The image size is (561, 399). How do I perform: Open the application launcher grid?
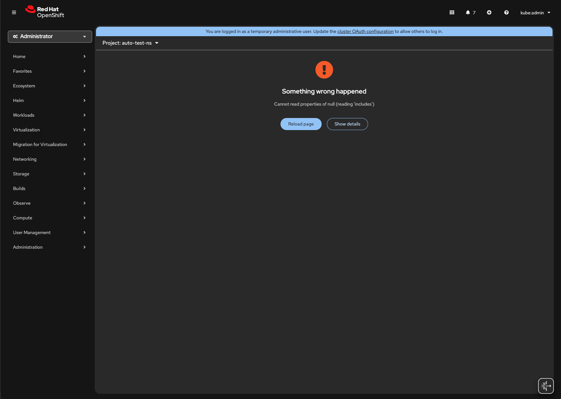tap(452, 12)
